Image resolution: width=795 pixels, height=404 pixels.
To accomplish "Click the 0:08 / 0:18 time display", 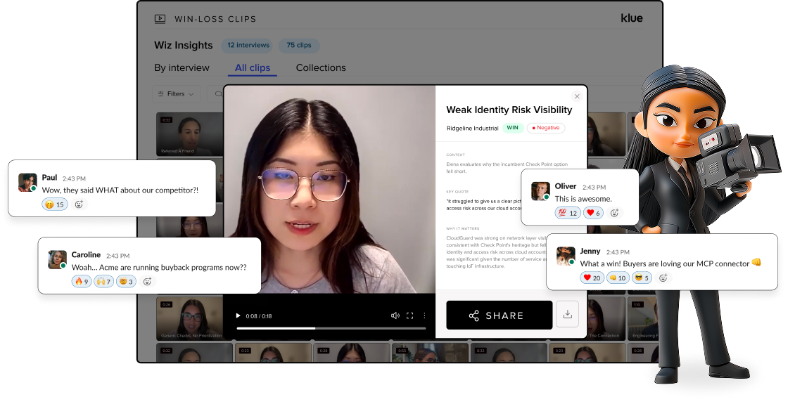I will (259, 316).
